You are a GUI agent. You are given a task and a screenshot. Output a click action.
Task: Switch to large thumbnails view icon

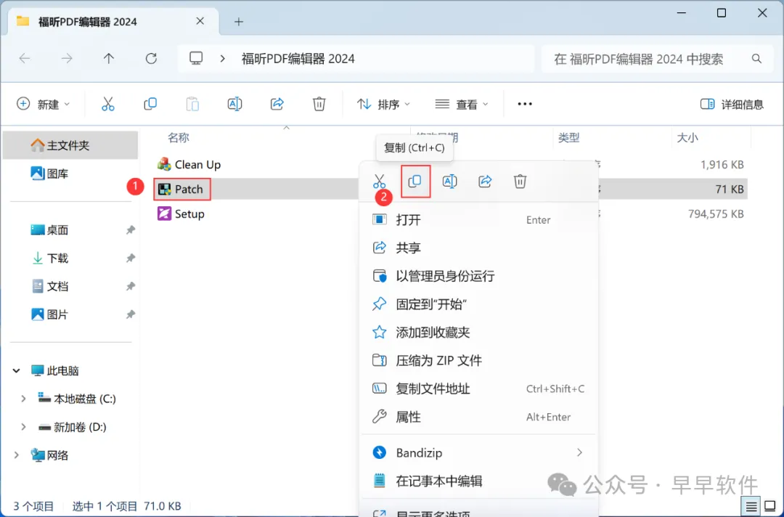click(x=770, y=507)
